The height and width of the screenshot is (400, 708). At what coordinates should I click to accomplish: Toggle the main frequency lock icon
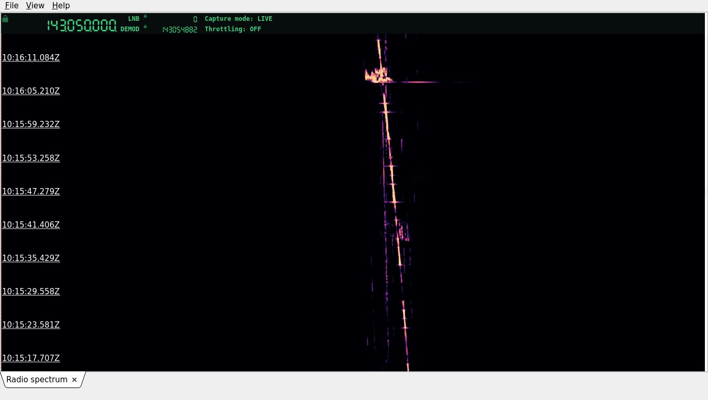5,19
